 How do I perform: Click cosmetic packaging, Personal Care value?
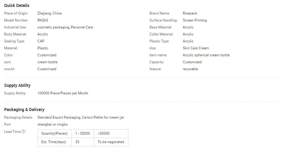65,27
